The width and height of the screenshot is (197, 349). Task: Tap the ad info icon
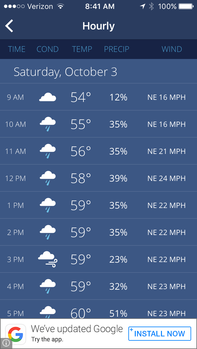point(6,343)
